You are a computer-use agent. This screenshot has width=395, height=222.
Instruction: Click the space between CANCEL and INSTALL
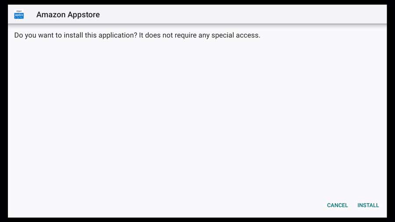pos(353,205)
